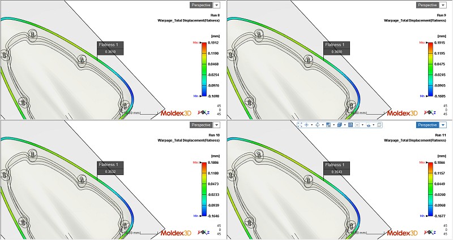The image size is (453, 240).
Task: Click the greyed-out last icon in the Run 11 toolbar
Action: coord(379,125)
